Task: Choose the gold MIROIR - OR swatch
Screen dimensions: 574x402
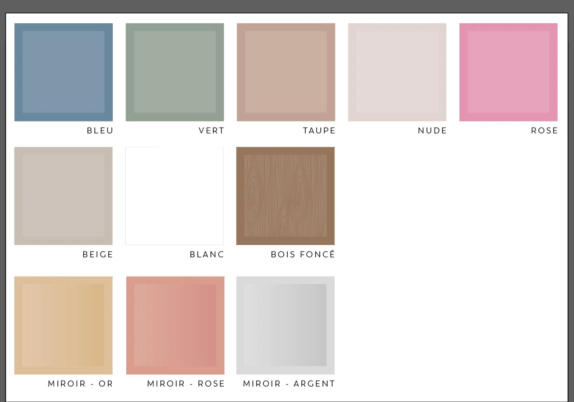Action: (x=63, y=325)
